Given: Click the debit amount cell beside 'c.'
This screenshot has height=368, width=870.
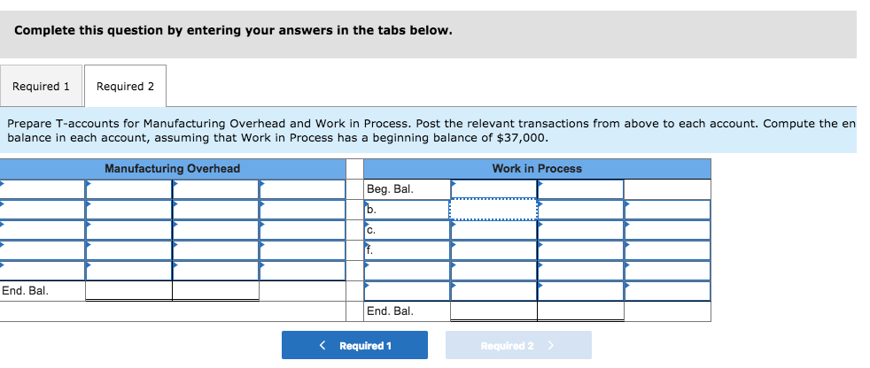Looking at the screenshot, I should point(493,230).
